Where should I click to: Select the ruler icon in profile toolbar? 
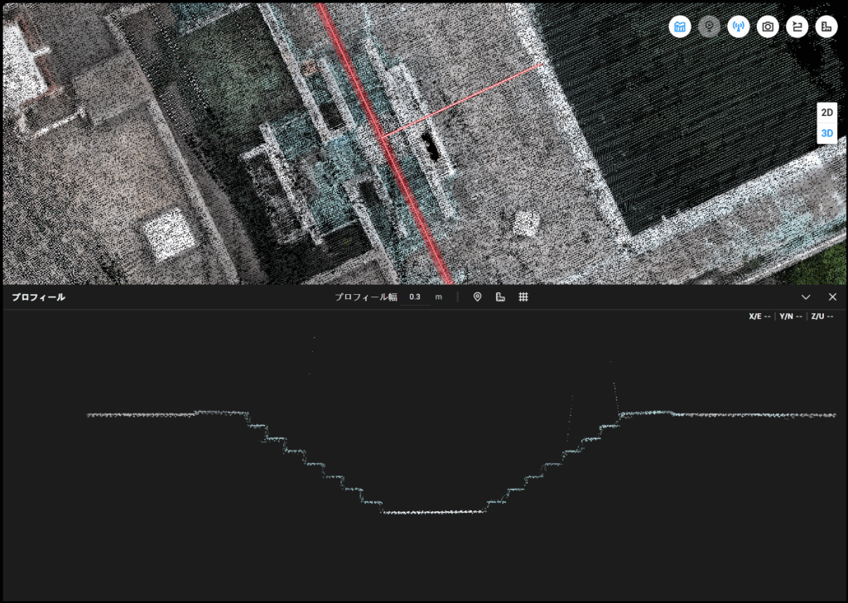500,297
